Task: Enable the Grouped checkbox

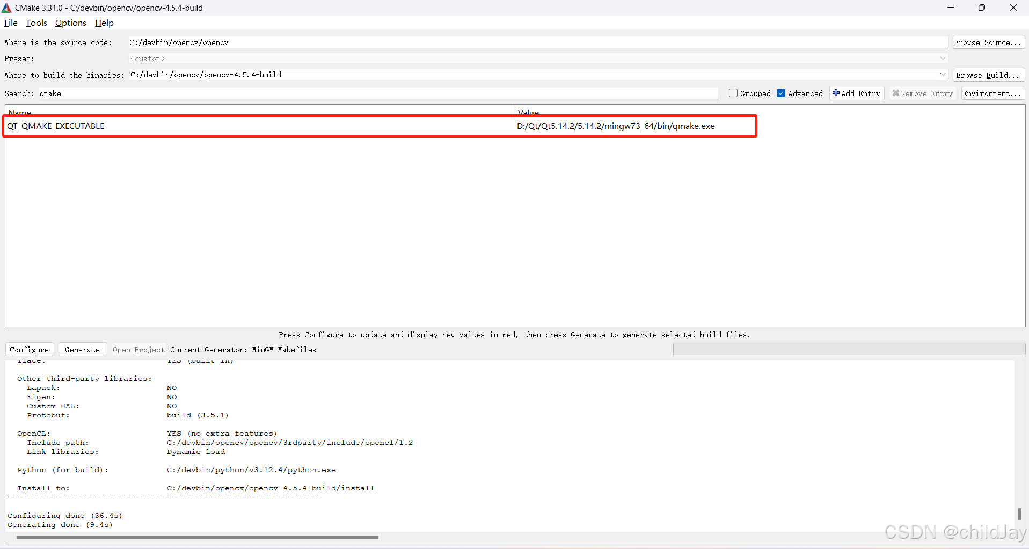Action: [x=733, y=93]
